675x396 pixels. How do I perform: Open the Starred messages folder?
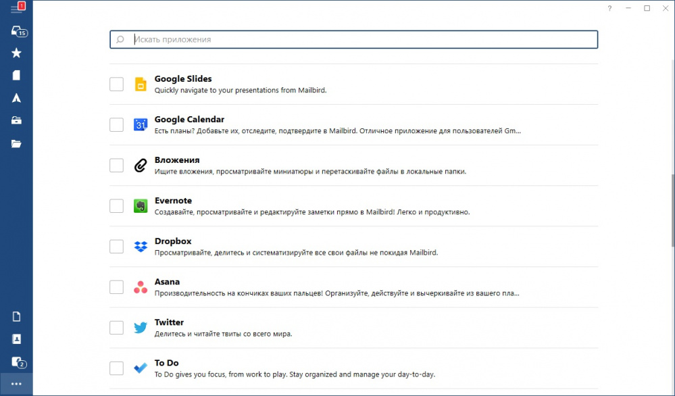[16, 53]
